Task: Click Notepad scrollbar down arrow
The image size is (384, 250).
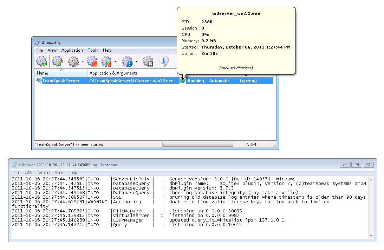Action: click(371, 236)
